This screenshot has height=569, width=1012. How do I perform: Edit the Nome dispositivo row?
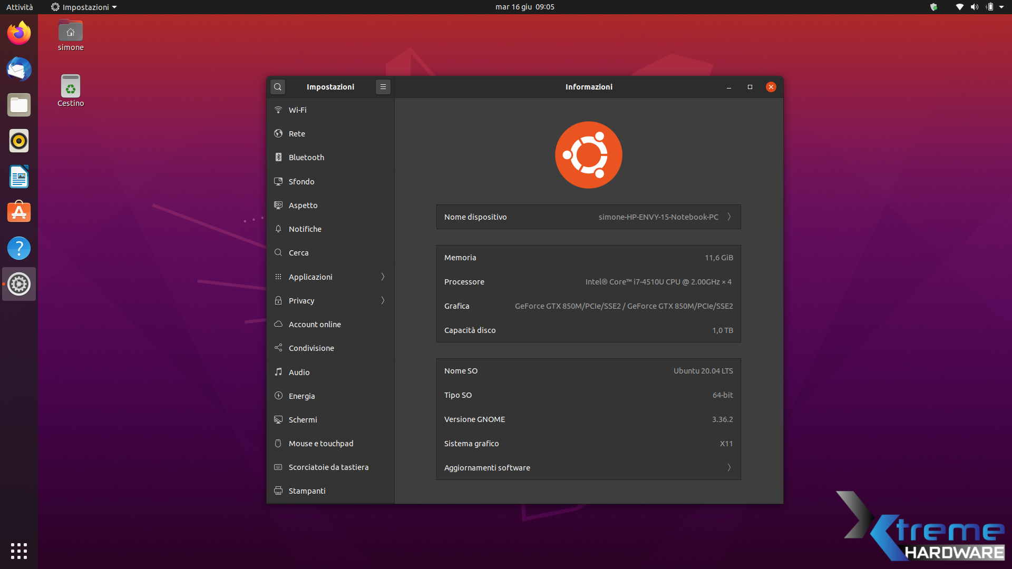[588, 217]
